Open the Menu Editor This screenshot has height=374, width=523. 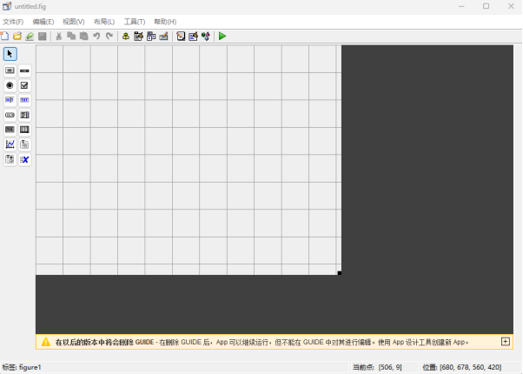coord(138,36)
